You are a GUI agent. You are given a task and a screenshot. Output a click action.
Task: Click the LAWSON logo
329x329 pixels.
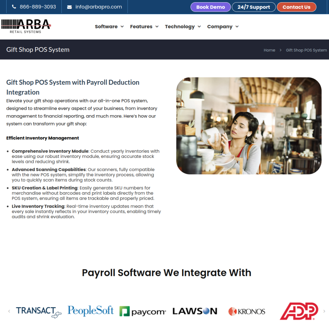195,311
